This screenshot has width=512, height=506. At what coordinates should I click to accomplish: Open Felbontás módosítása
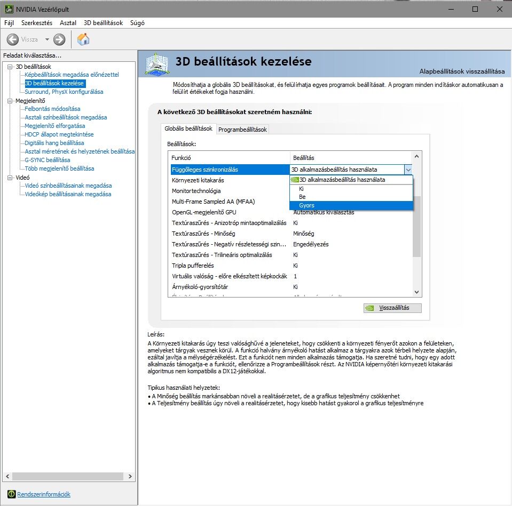(x=52, y=109)
